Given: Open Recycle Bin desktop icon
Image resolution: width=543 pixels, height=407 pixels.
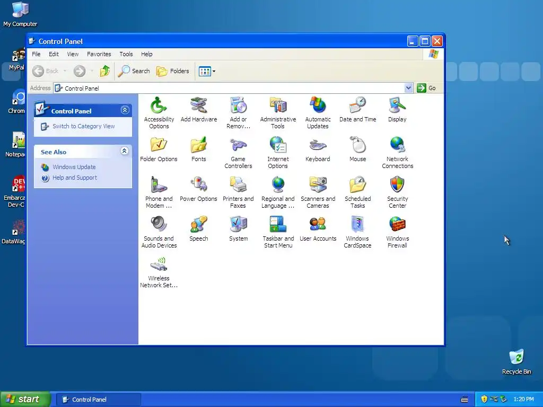Looking at the screenshot, I should (x=516, y=361).
